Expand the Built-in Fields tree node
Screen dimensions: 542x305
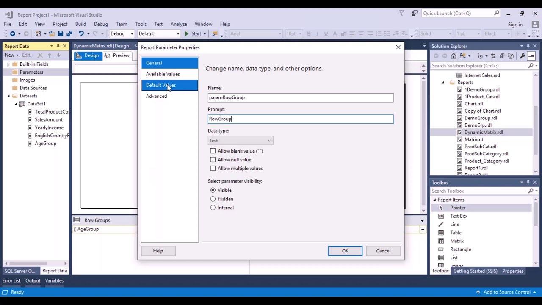[x=8, y=64]
